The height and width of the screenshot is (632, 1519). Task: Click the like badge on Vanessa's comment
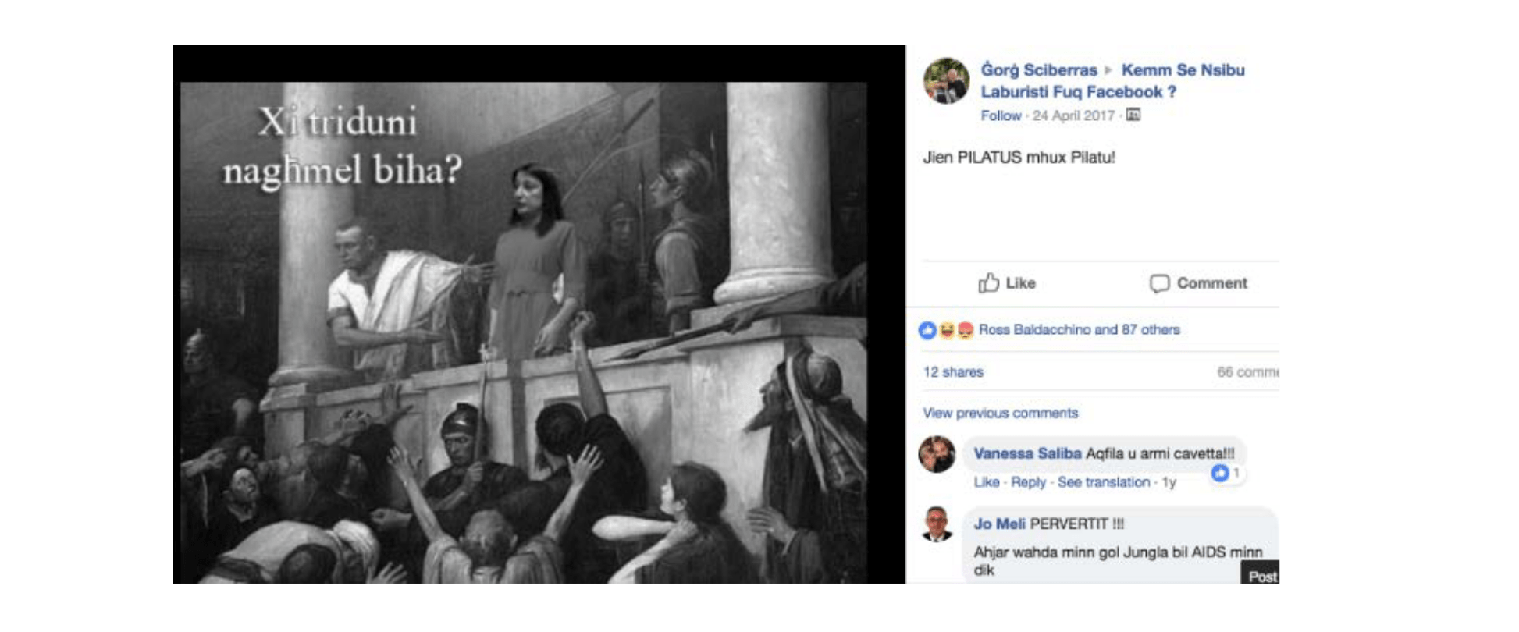coord(1221,473)
